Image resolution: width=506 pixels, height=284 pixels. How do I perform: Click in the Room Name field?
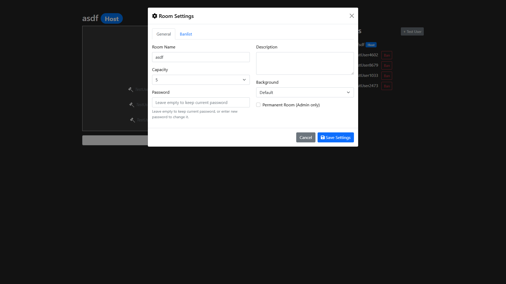(201, 57)
